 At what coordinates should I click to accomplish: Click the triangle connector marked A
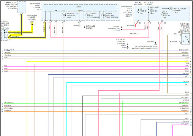tap(170, 9)
